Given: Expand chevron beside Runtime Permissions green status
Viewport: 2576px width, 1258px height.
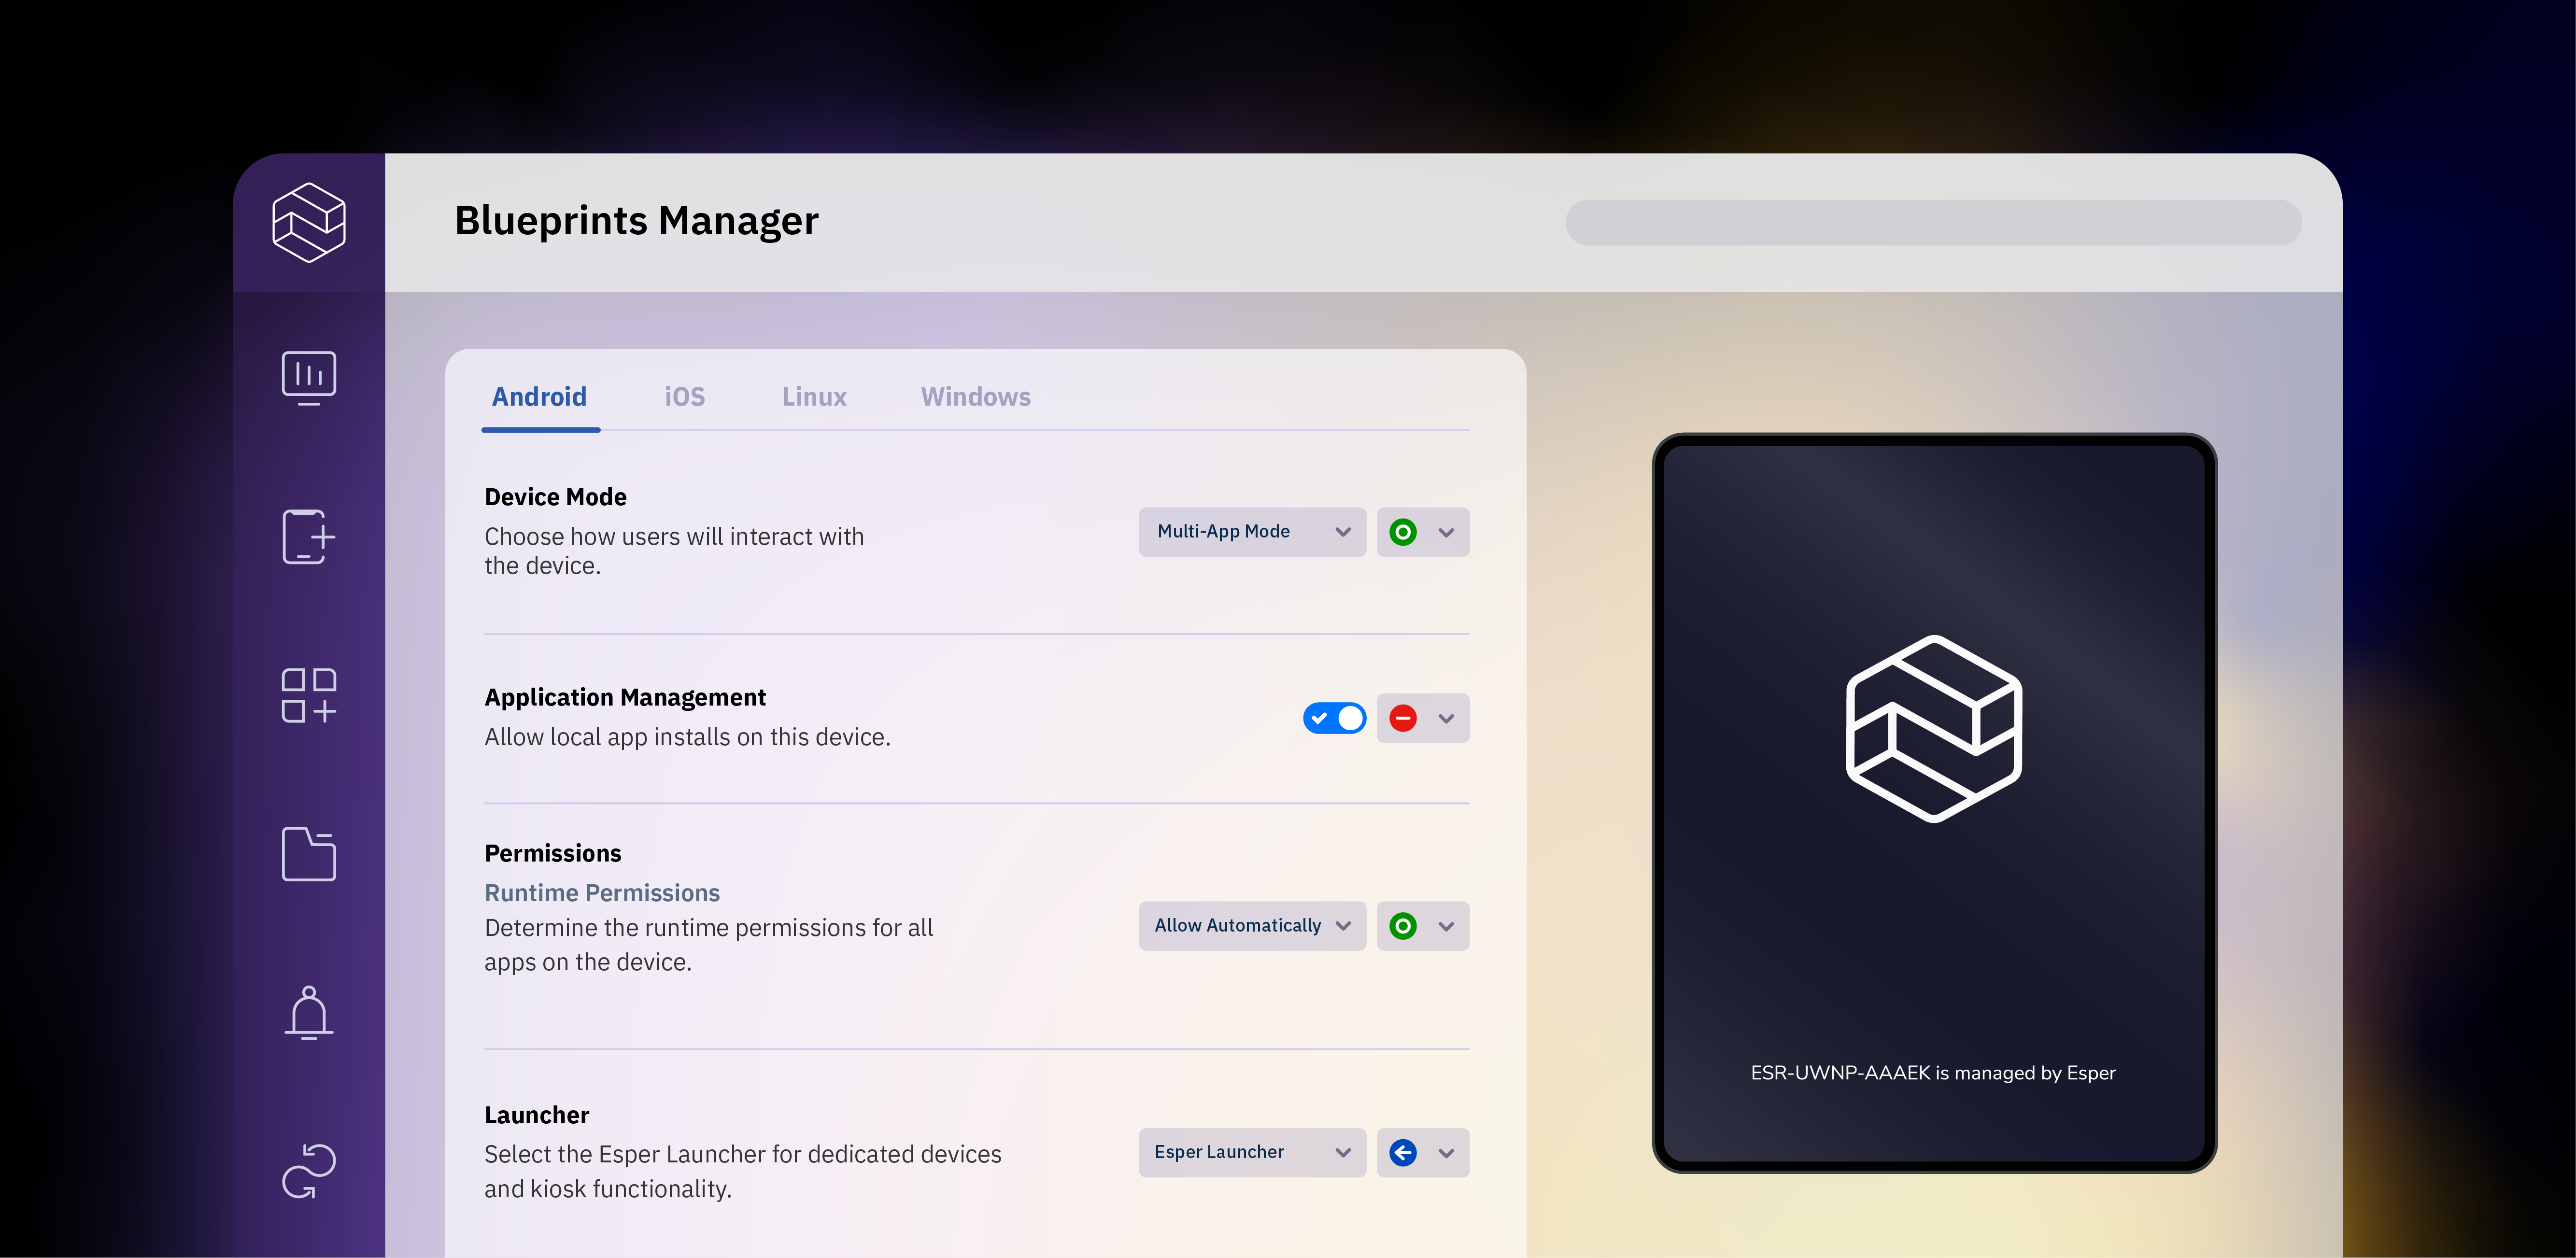Looking at the screenshot, I should pyautogui.click(x=1446, y=926).
